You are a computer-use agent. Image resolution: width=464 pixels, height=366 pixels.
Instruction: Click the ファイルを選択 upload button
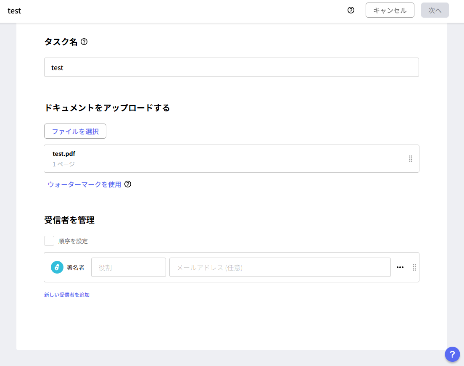pyautogui.click(x=75, y=131)
